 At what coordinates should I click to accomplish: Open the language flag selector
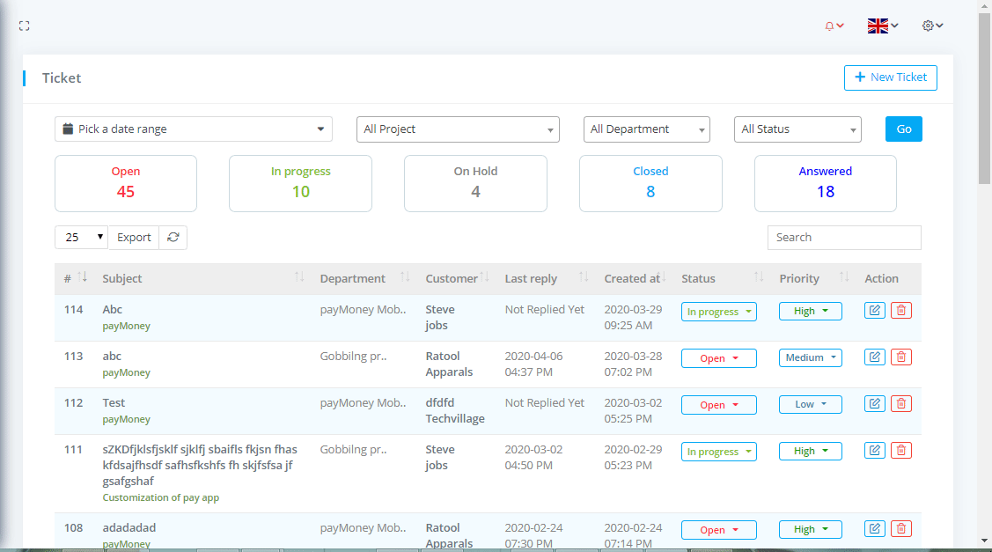(x=882, y=26)
